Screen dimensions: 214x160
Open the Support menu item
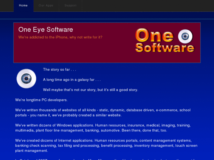point(70,6)
